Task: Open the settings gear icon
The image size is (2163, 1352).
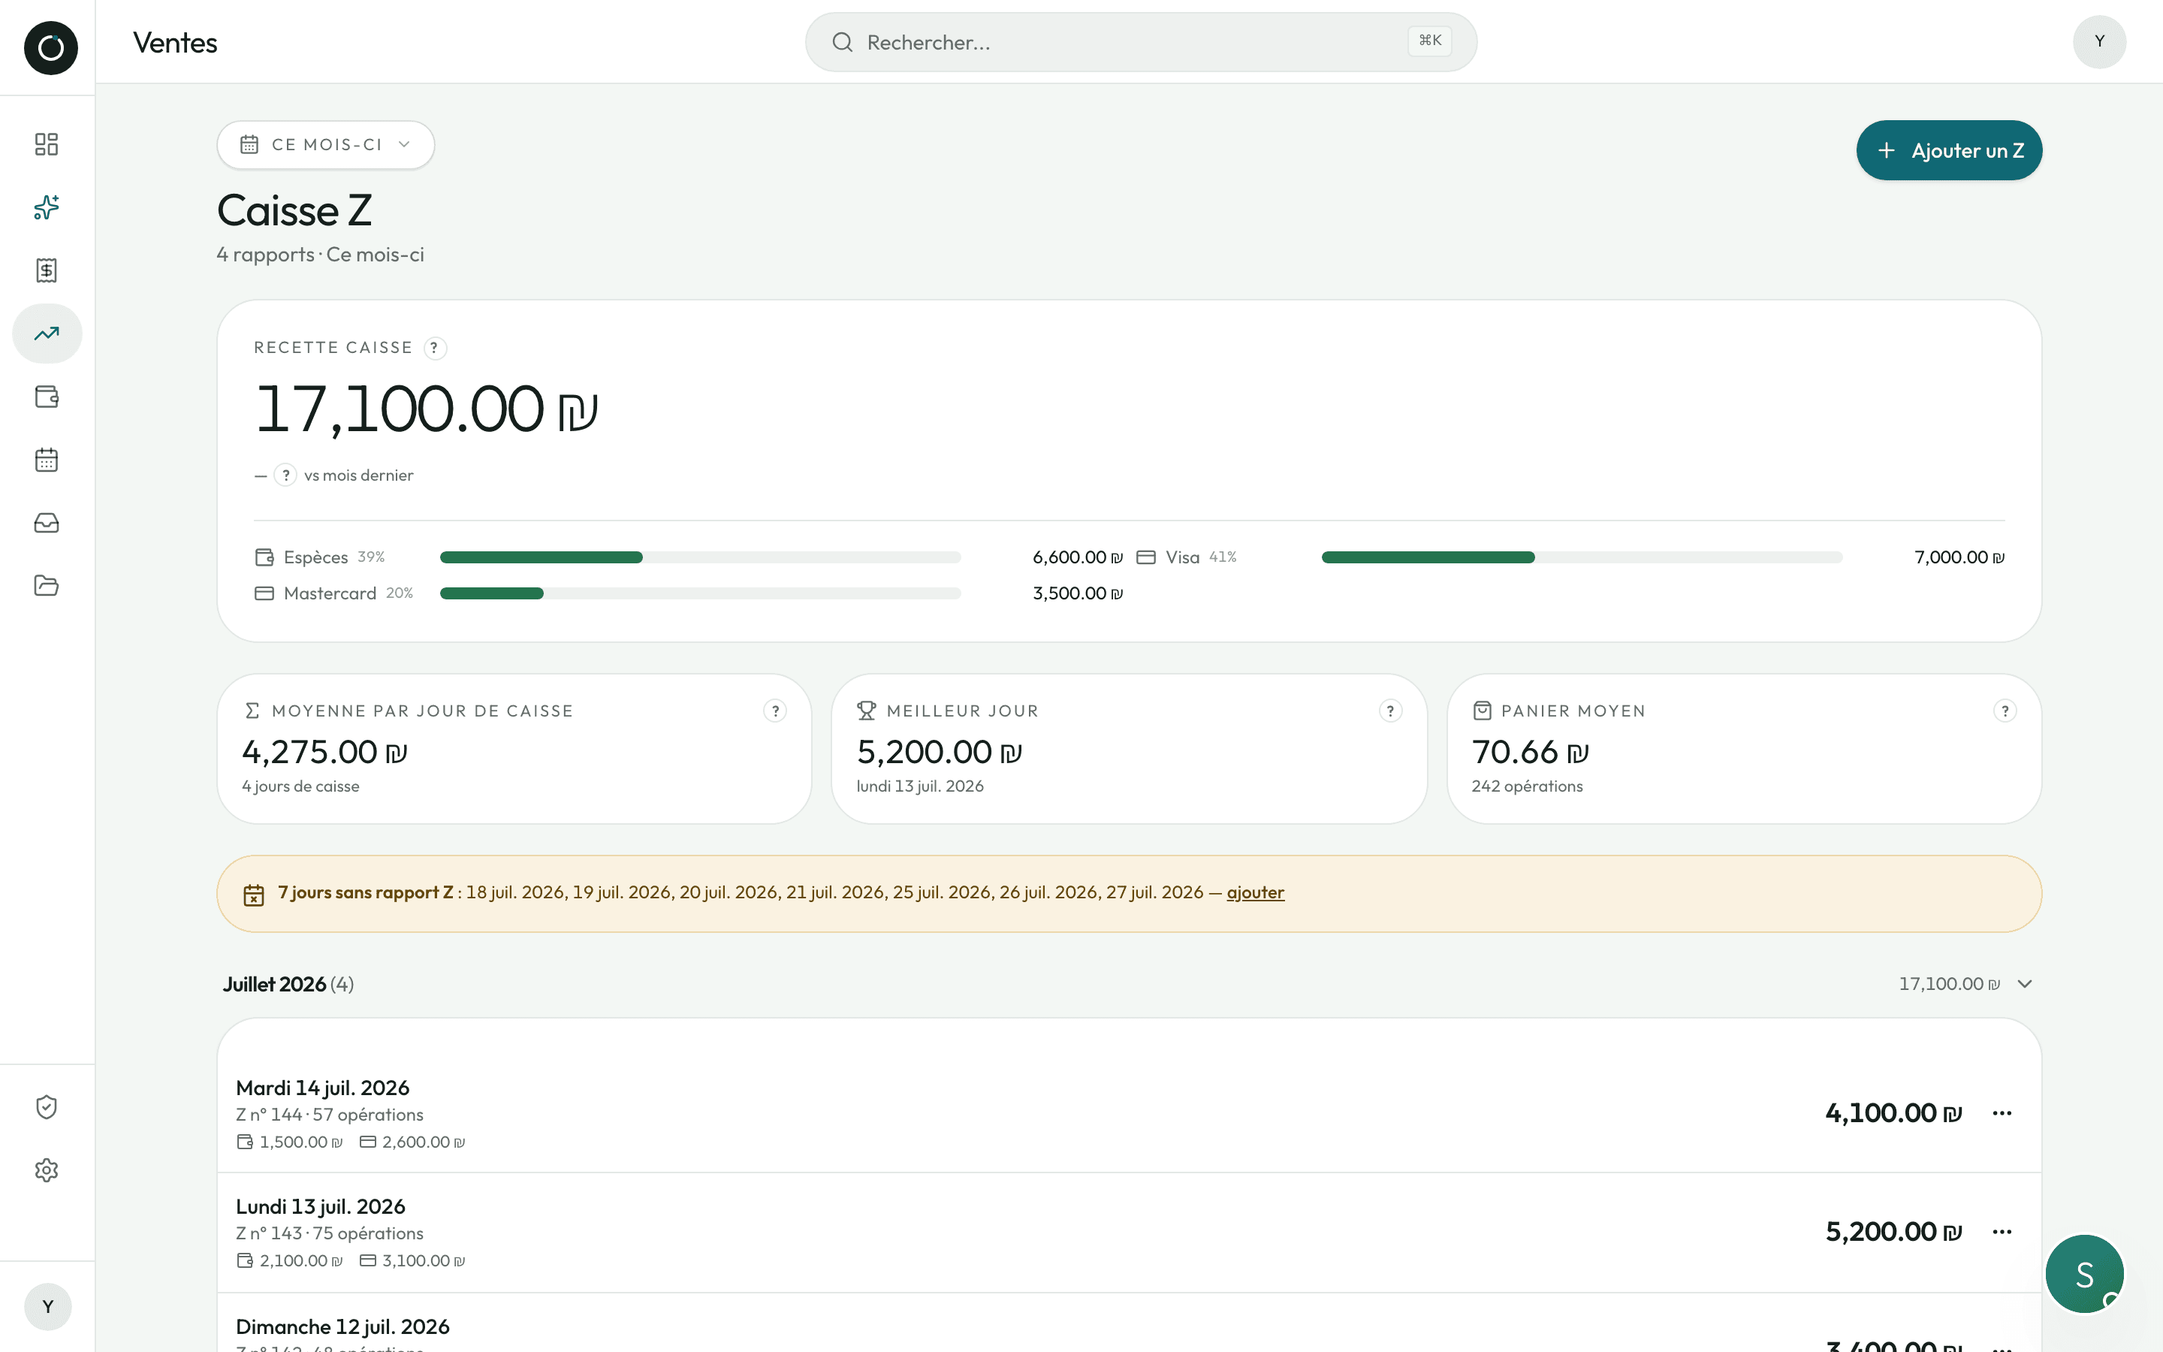Action: coord(47,1170)
